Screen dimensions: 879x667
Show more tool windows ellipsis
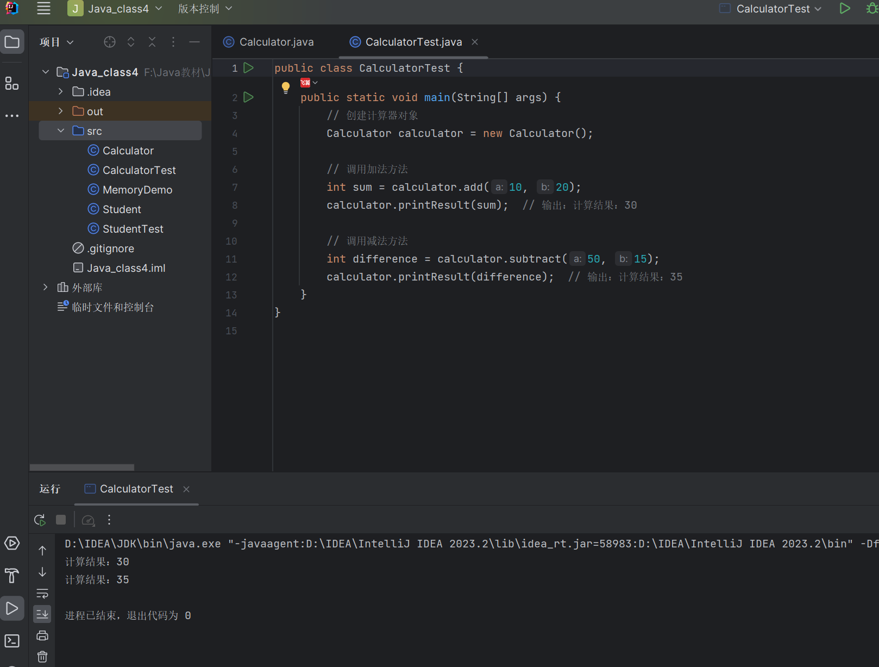12,116
